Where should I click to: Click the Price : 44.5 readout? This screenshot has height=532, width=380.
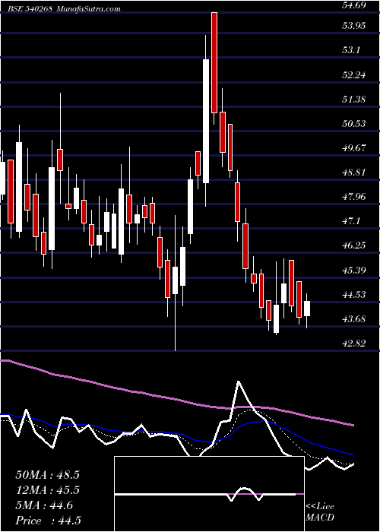click(x=48, y=520)
